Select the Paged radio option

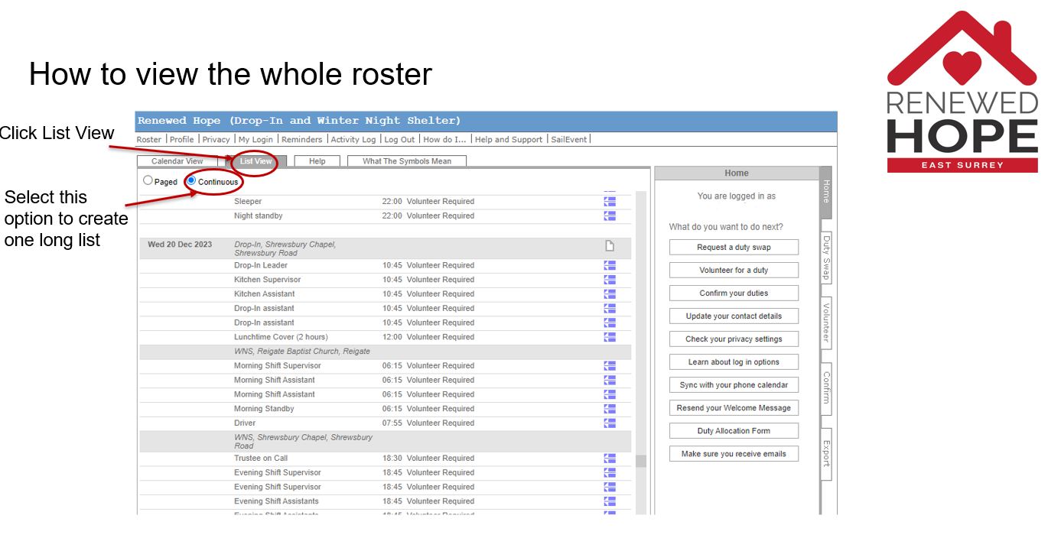pos(148,181)
